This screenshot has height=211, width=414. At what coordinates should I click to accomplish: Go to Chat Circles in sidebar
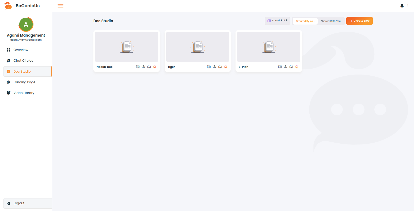tap(23, 61)
